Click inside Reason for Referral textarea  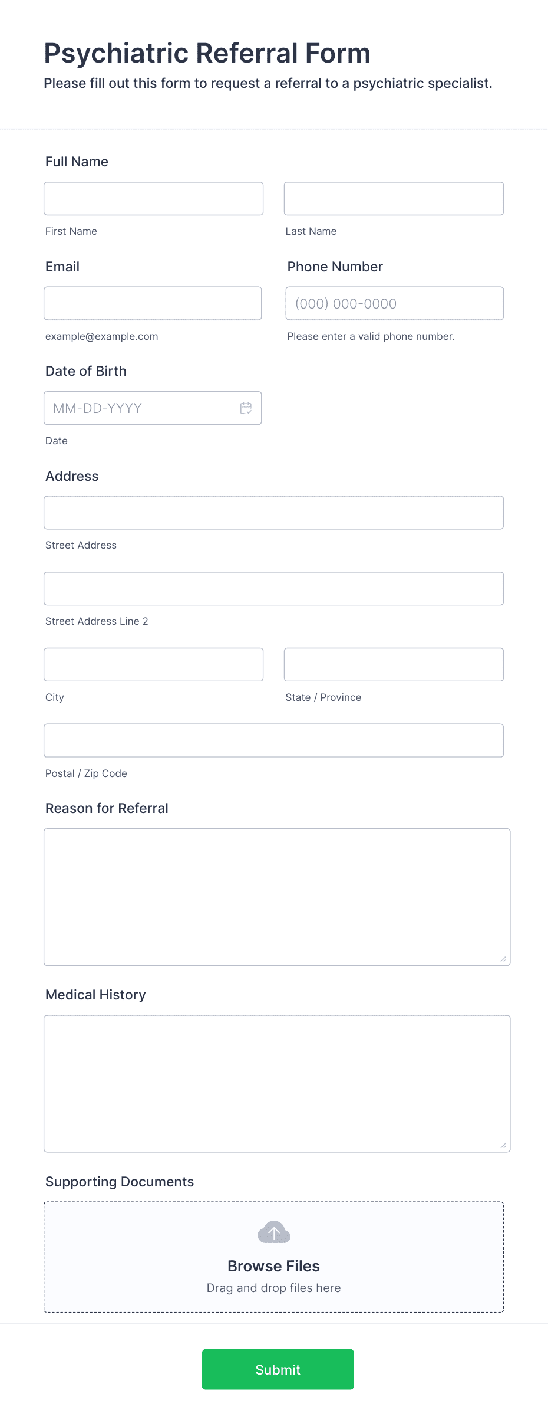277,897
